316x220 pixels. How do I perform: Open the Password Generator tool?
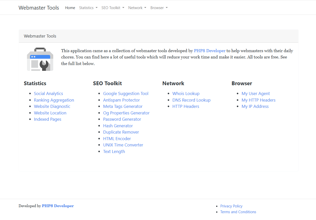(122, 119)
